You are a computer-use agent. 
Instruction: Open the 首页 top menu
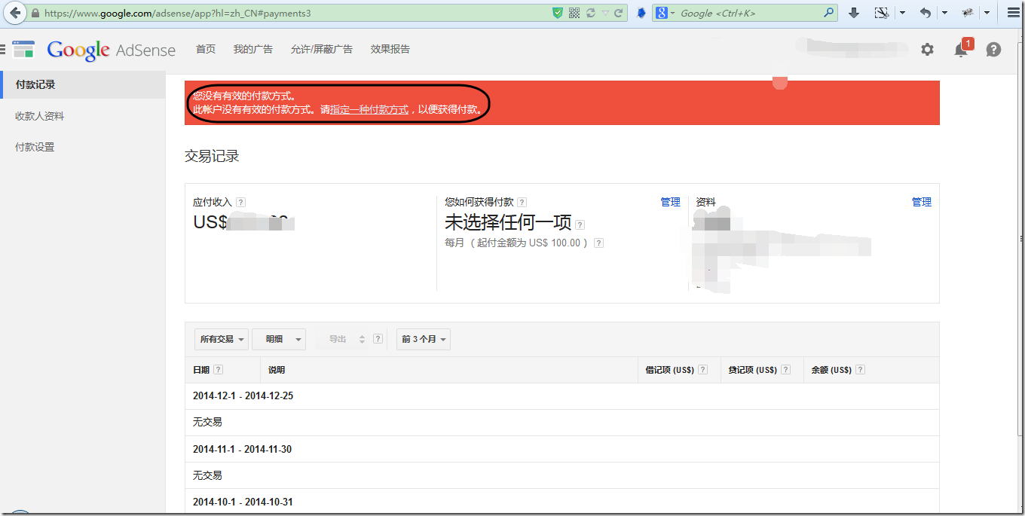(x=206, y=49)
